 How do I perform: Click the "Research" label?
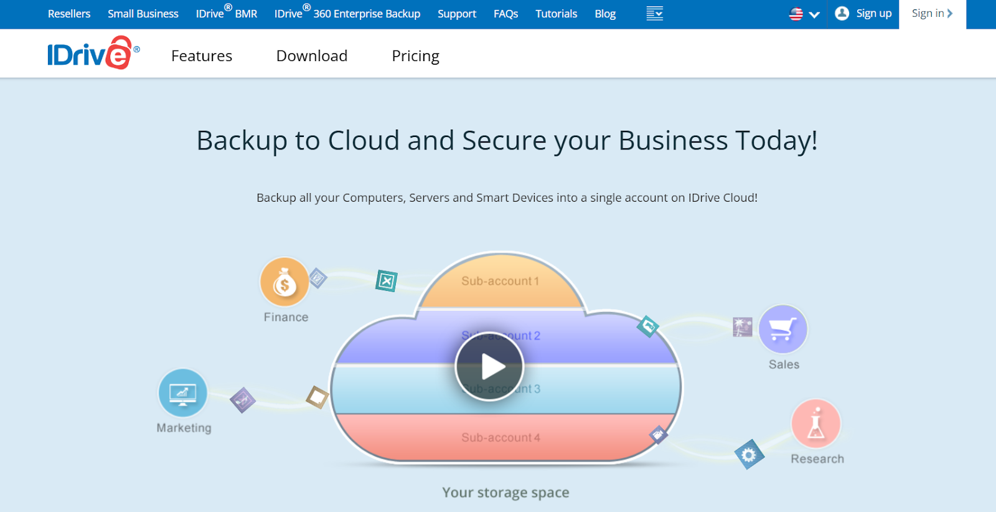coord(817,459)
